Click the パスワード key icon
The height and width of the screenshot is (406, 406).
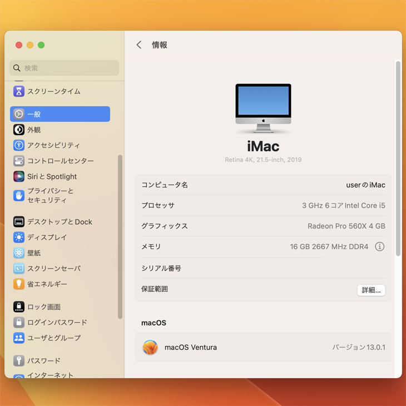(19, 361)
